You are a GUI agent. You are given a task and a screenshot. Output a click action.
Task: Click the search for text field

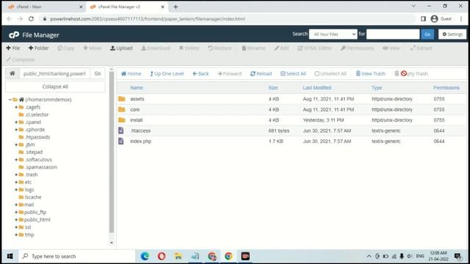point(393,34)
